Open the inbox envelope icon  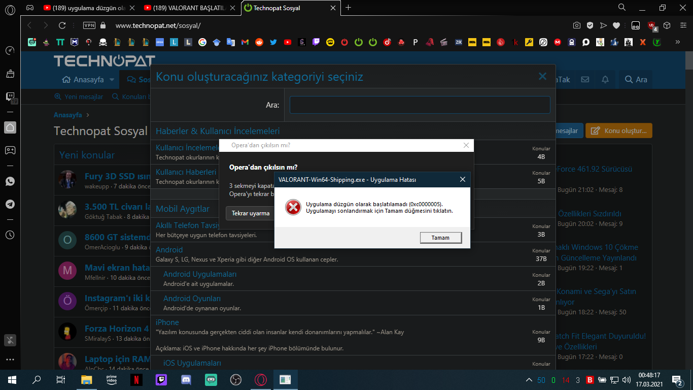tap(585, 80)
